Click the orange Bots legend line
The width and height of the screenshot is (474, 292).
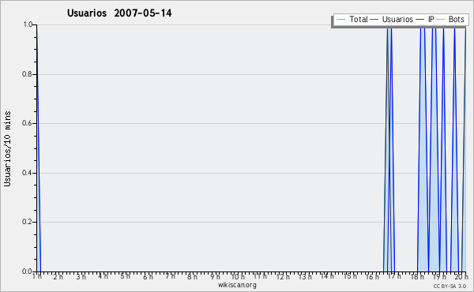pyautogui.click(x=441, y=20)
